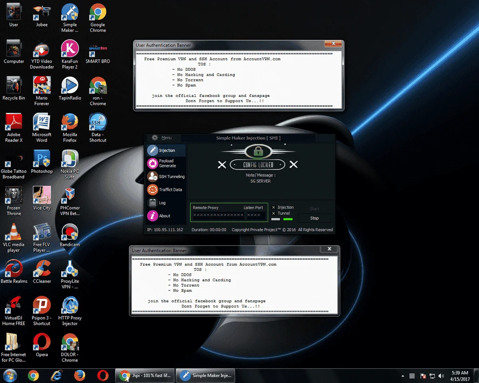Click the green Tunnel status indicator
This screenshot has height=383, width=479.
tap(288, 219)
